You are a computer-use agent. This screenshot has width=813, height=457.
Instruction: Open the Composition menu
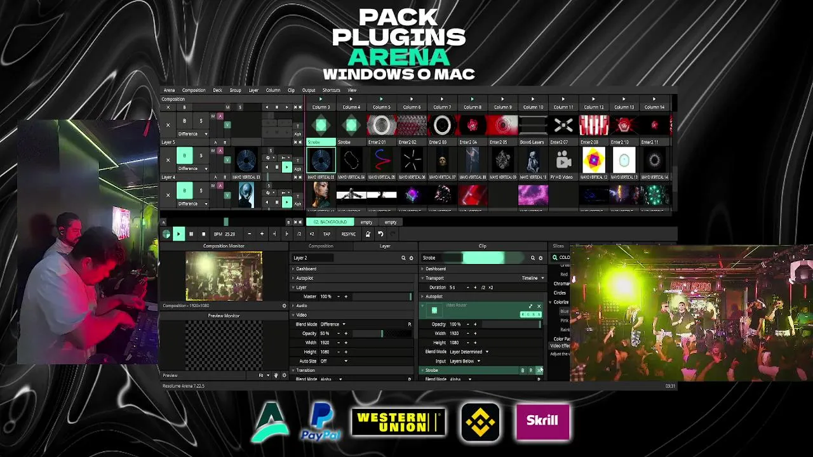point(194,90)
